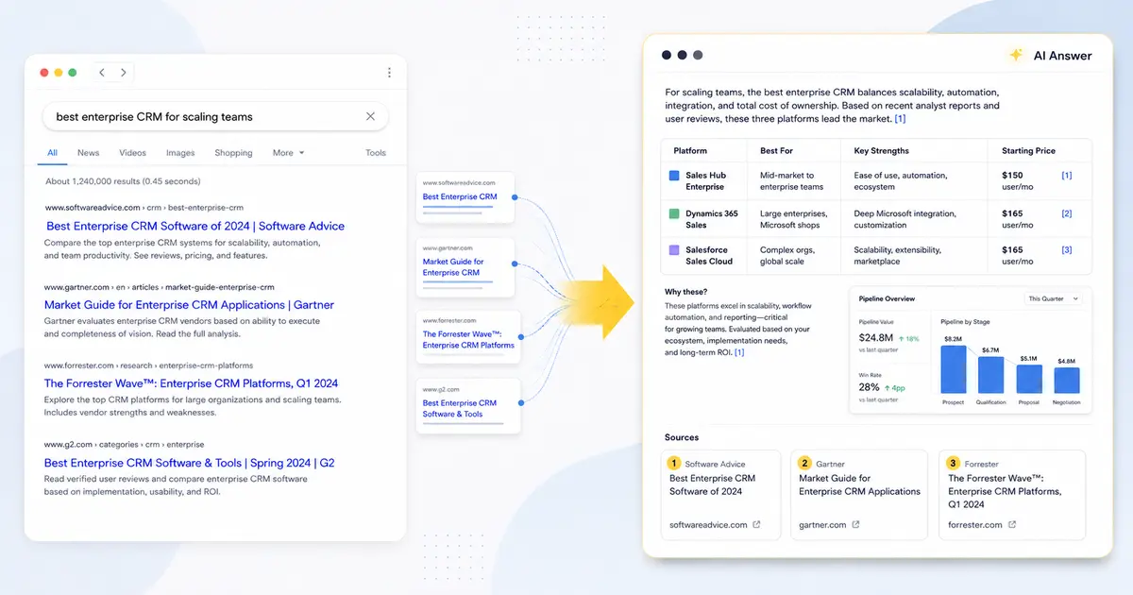1133x595 pixels.
Task: Open Forrester source card
Action: click(x=1012, y=494)
